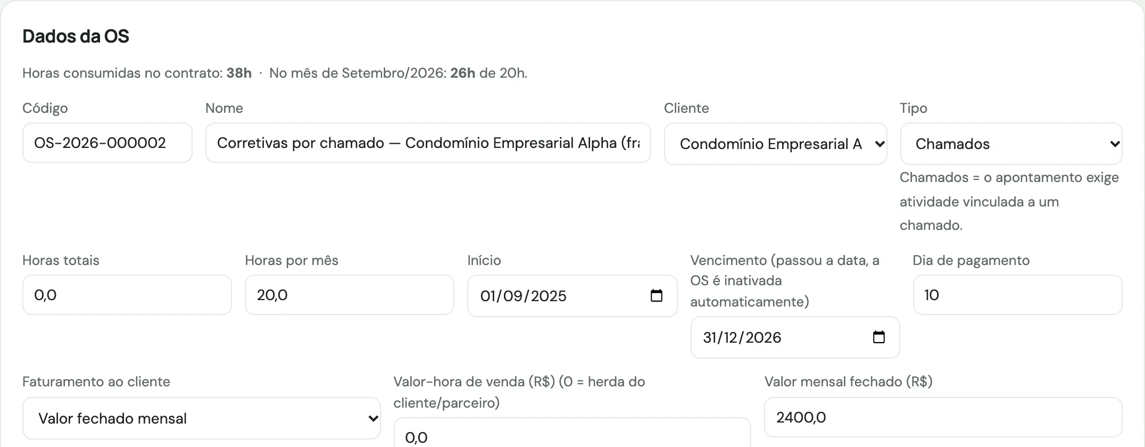
Task: Click into the Nome text field
Action: point(428,143)
